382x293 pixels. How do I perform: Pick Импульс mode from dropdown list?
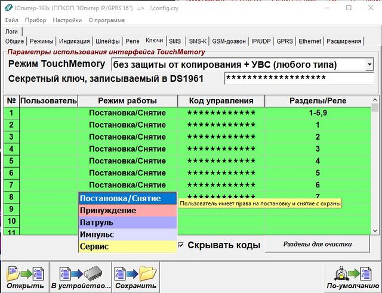coord(128,235)
